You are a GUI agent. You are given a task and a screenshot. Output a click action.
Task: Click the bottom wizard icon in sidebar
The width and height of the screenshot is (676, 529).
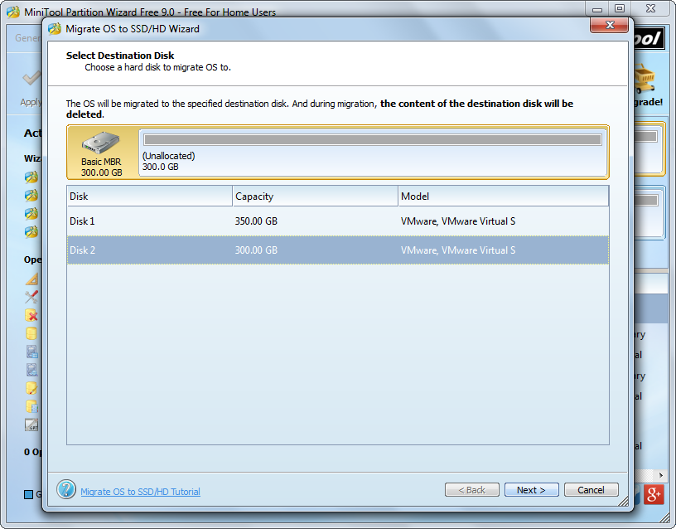31,231
